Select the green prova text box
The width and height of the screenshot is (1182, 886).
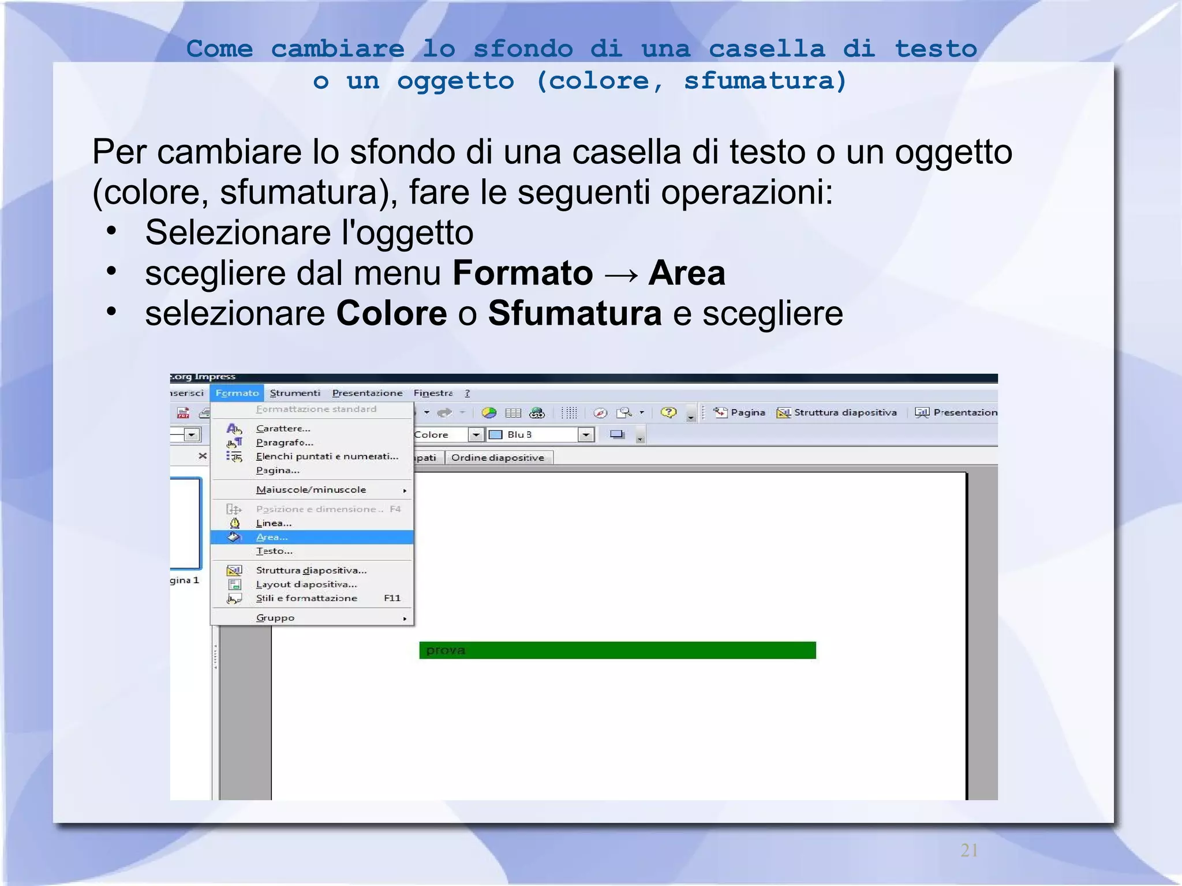(x=618, y=650)
